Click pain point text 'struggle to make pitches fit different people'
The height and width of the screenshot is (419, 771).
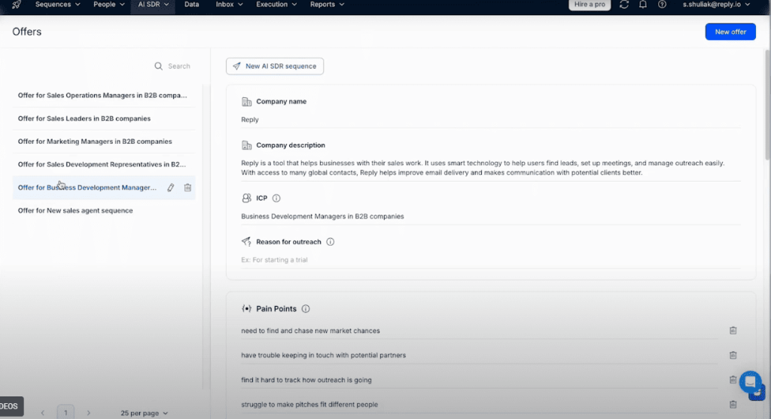click(309, 405)
